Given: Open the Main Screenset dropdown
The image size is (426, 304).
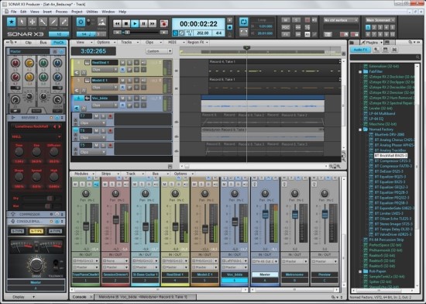Looking at the screenshot, I should tap(380, 20).
